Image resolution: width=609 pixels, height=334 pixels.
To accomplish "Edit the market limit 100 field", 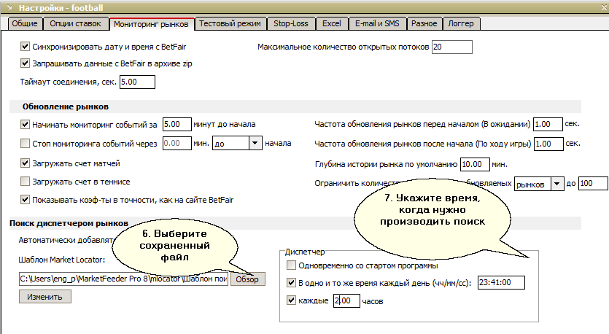I will click(x=594, y=183).
